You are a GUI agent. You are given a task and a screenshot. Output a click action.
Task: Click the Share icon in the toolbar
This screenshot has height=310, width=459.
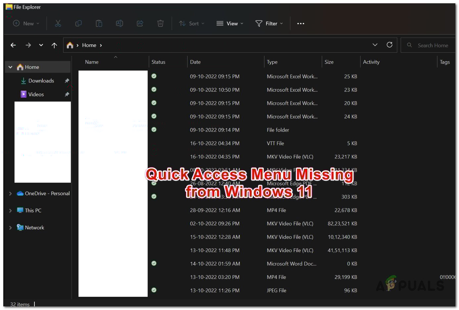point(140,23)
